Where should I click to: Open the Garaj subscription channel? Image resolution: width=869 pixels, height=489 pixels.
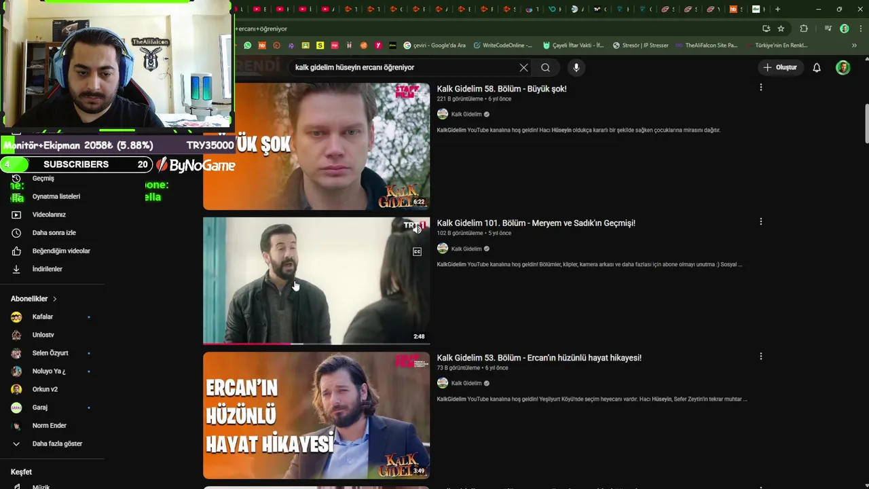(x=39, y=407)
